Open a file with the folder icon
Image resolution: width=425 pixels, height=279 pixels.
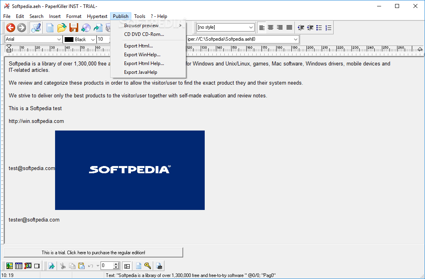pos(62,28)
